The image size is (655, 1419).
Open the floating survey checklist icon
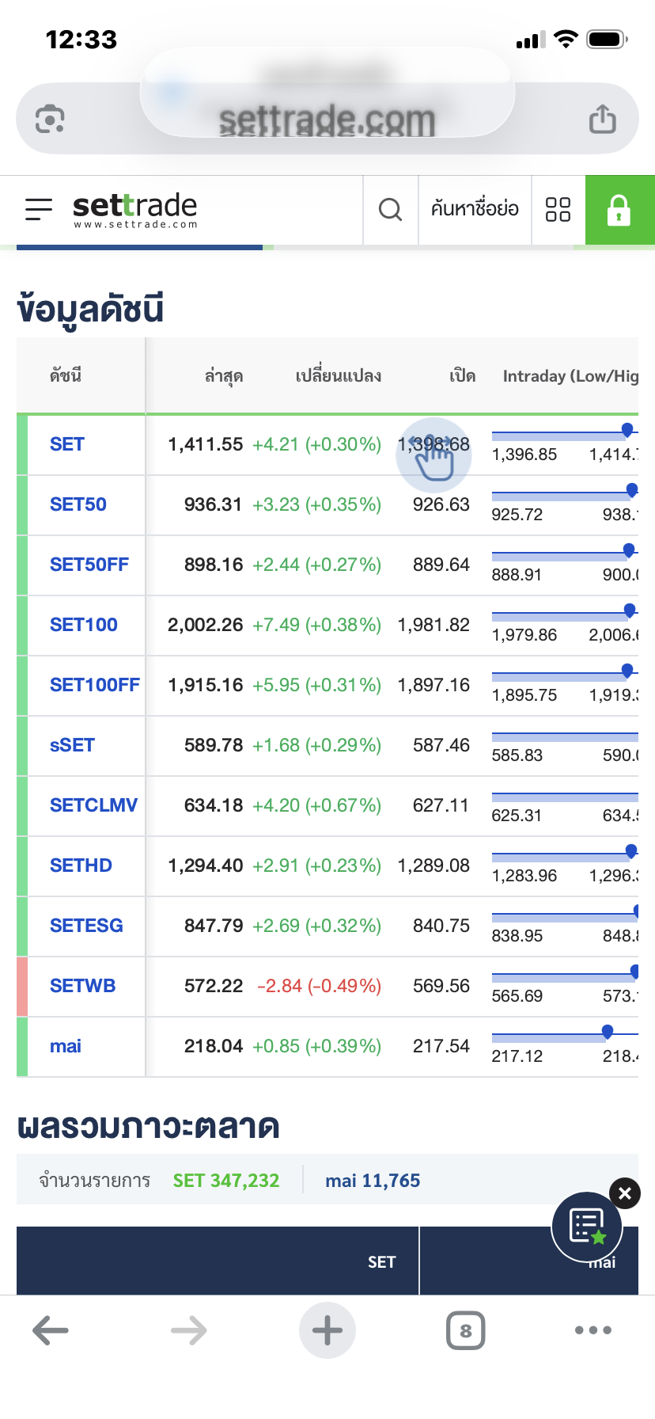click(587, 1227)
